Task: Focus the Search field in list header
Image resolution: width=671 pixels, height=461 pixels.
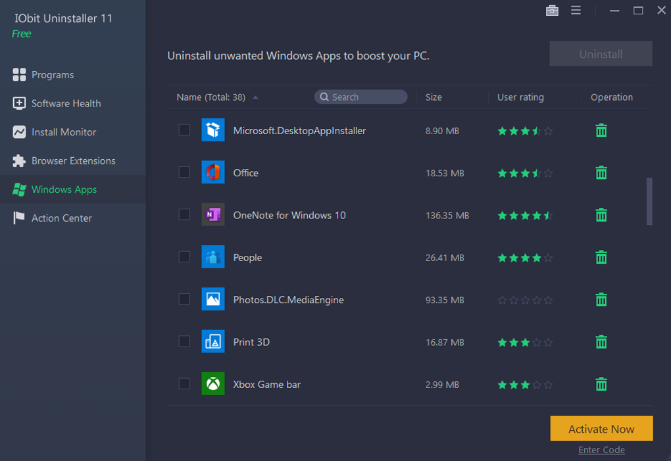Action: coord(360,97)
